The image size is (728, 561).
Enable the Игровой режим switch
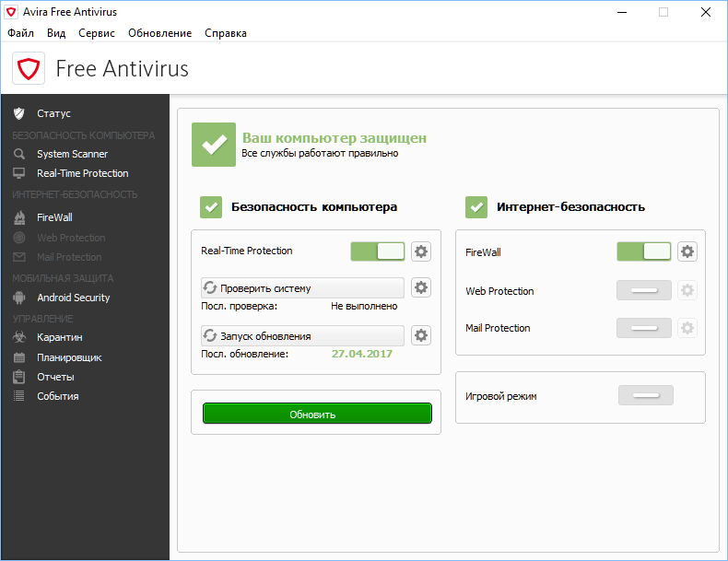tap(645, 395)
